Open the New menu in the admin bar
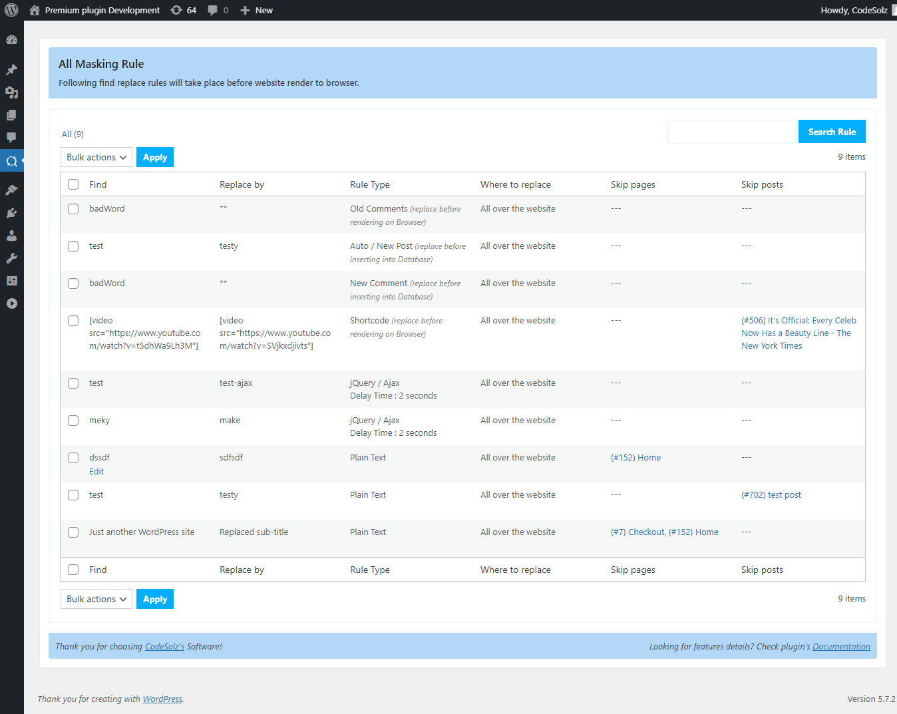Screen dimensions: 897x714 click(256, 10)
